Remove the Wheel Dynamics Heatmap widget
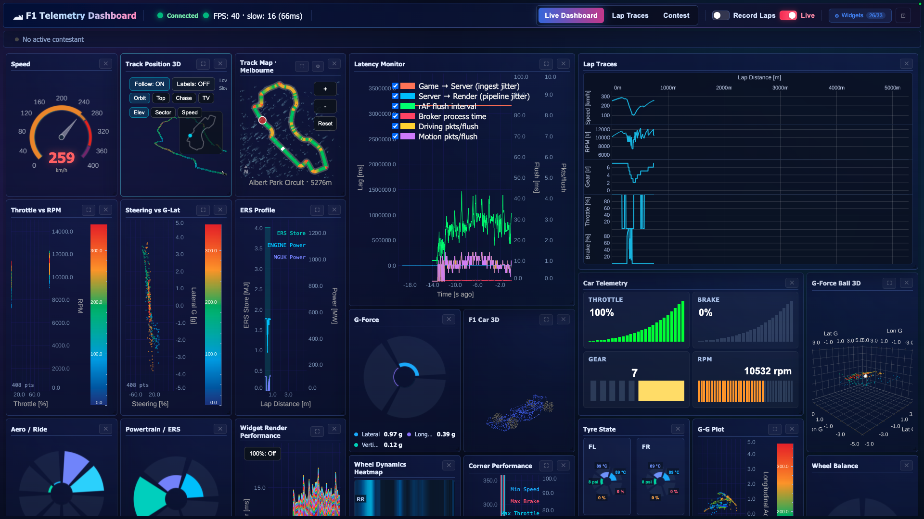This screenshot has width=924, height=519. coord(449,465)
